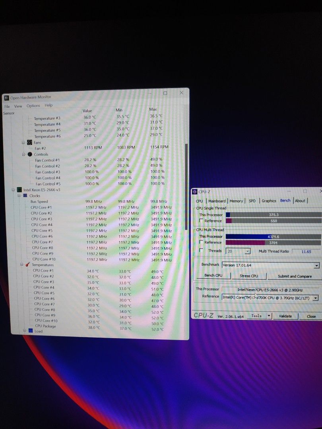The width and height of the screenshot is (322, 429).
Task: Click the Clocks icon under the Xeon CPU
Action: point(25,195)
